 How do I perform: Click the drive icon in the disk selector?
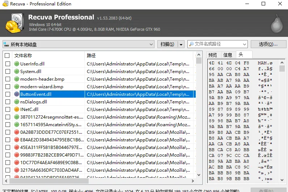pyautogui.click(x=6, y=44)
